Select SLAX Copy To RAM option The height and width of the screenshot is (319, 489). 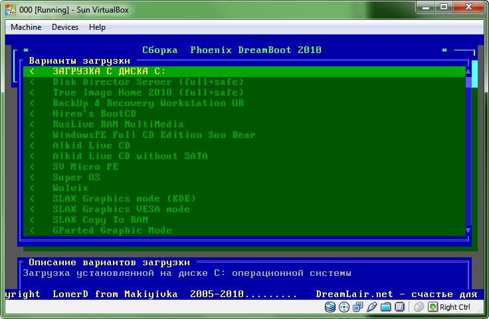click(x=100, y=220)
